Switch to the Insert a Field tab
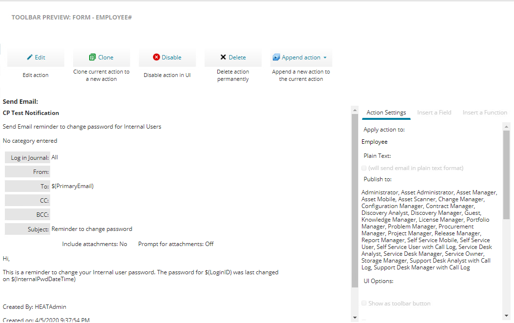 tap(434, 113)
